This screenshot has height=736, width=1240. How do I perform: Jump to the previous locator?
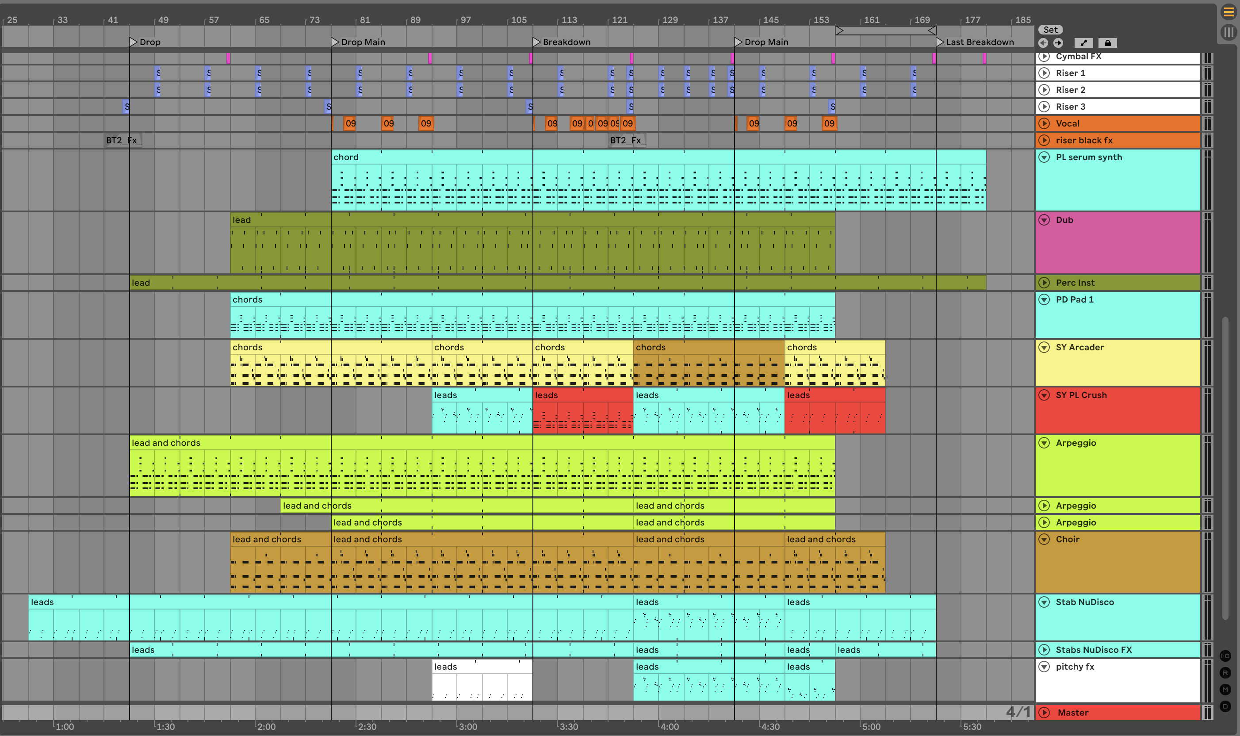pyautogui.click(x=1043, y=43)
